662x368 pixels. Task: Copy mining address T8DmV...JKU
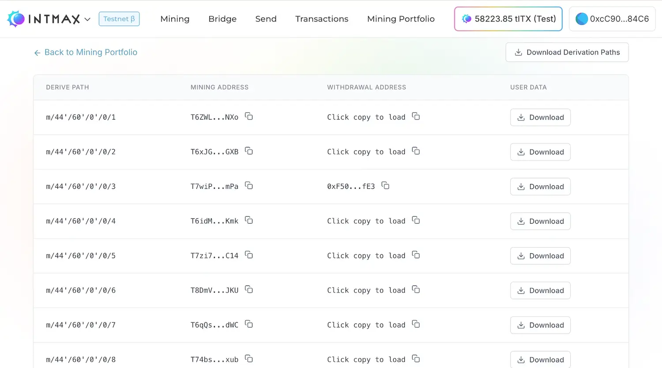(249, 290)
